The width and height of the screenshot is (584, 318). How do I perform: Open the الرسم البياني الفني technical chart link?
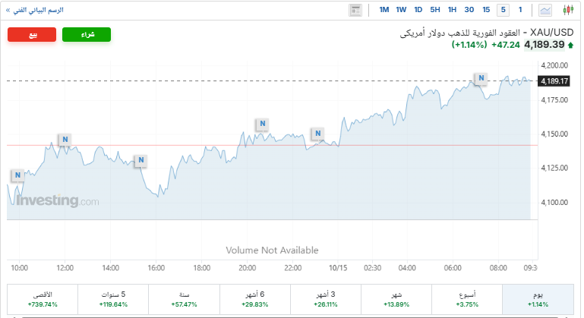point(36,10)
